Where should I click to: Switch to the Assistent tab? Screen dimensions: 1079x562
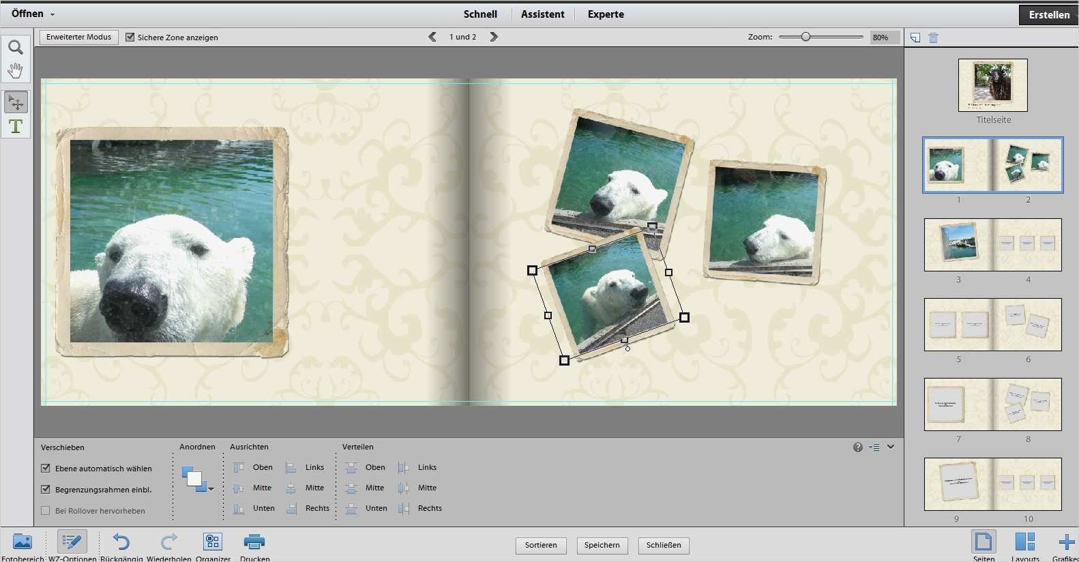[542, 14]
